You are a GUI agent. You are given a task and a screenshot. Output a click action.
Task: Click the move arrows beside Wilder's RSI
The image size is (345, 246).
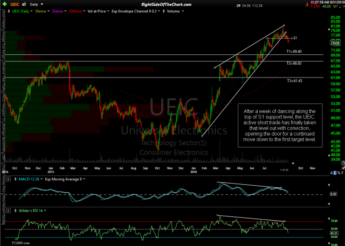tap(15, 210)
